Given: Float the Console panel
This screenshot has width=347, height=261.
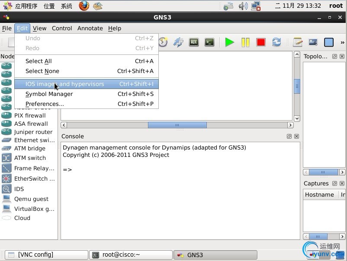Looking at the screenshot, I should pyautogui.click(x=289, y=137).
